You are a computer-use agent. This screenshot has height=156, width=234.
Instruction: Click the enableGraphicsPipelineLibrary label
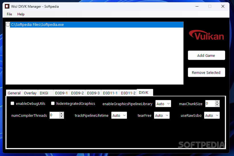pyautogui.click(x=127, y=104)
